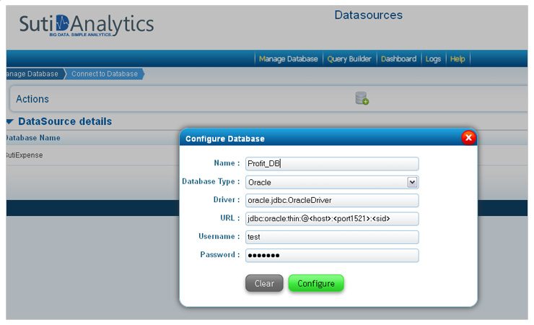Click the SutiAnalytics logo
The image size is (534, 325).
87,25
